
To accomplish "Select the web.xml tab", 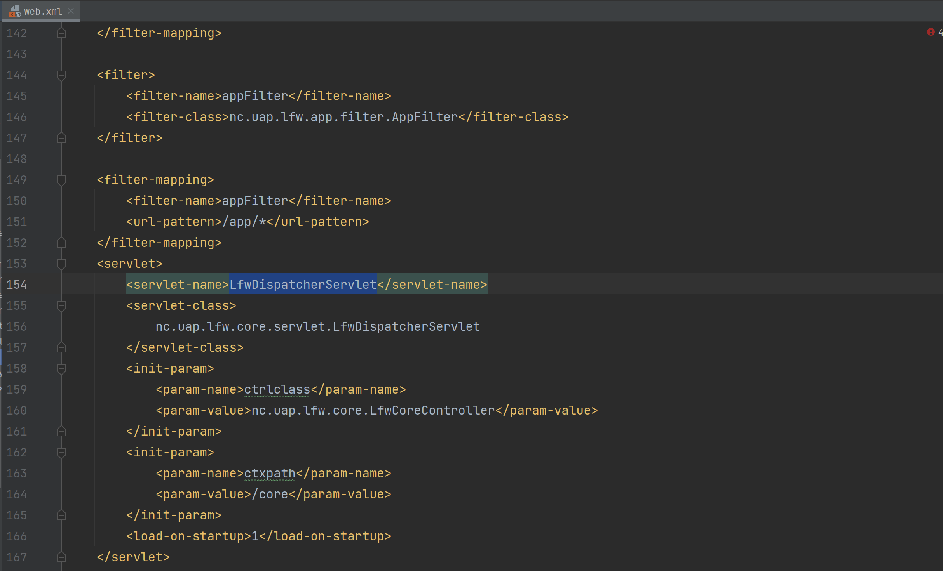I will click(x=43, y=12).
